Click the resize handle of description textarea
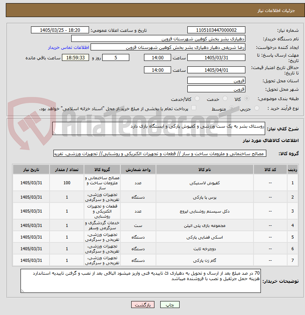The image size is (305, 315). (x=54, y=133)
